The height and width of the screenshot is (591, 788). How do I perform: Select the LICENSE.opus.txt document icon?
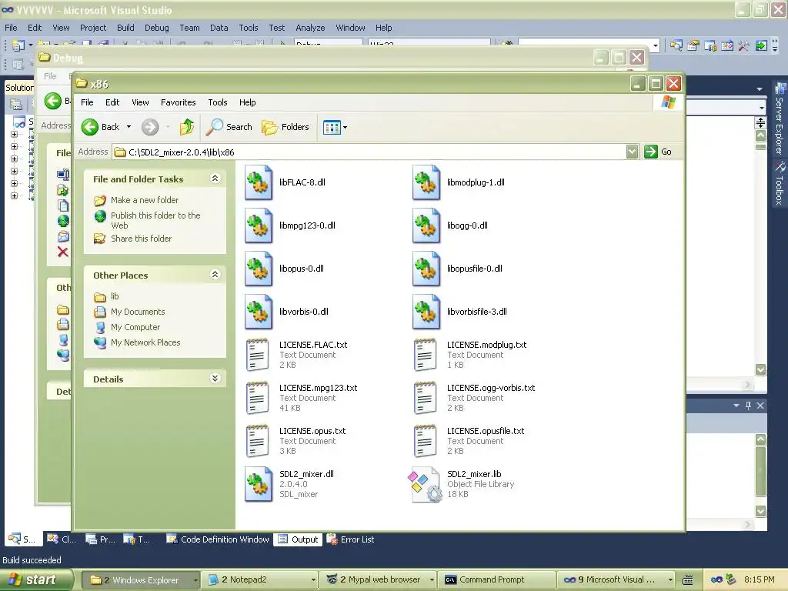257,441
